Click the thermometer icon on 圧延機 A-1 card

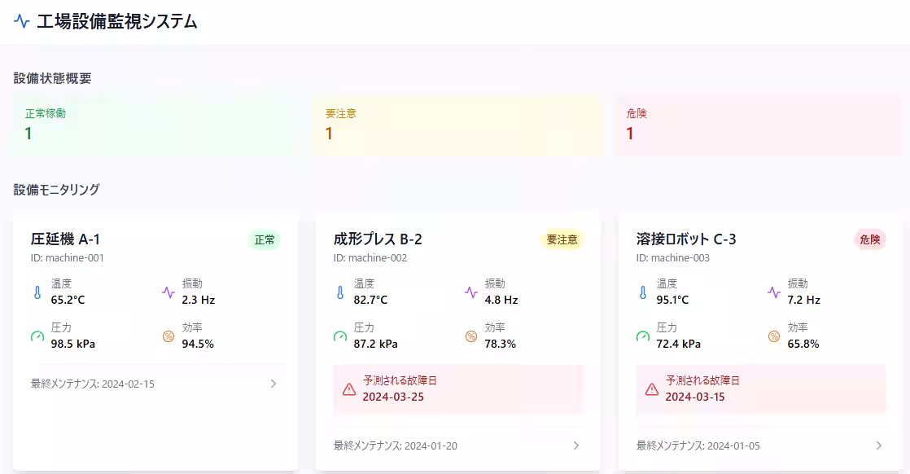37,292
